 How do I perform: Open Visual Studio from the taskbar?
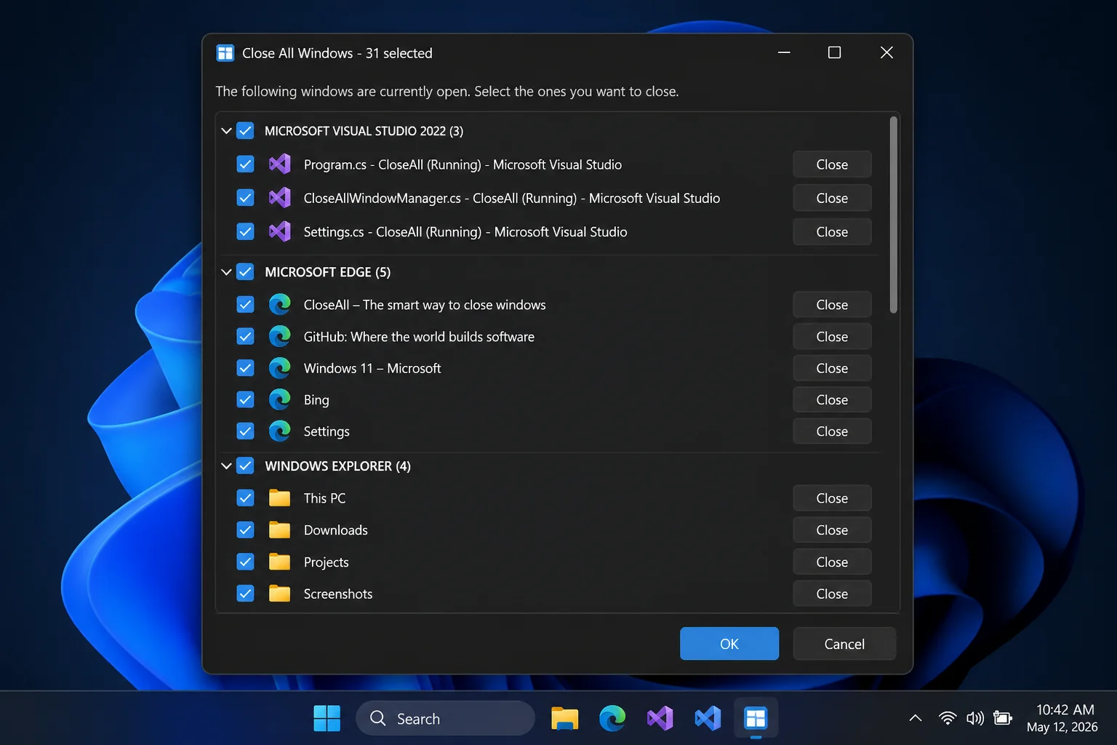click(660, 719)
